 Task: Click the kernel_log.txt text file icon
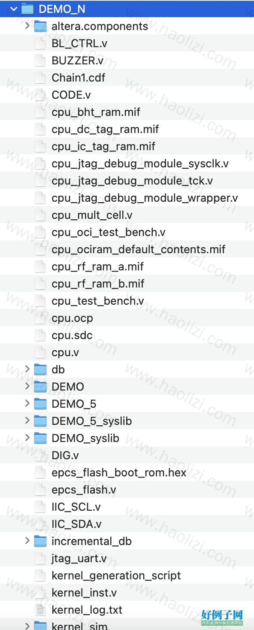(40, 610)
